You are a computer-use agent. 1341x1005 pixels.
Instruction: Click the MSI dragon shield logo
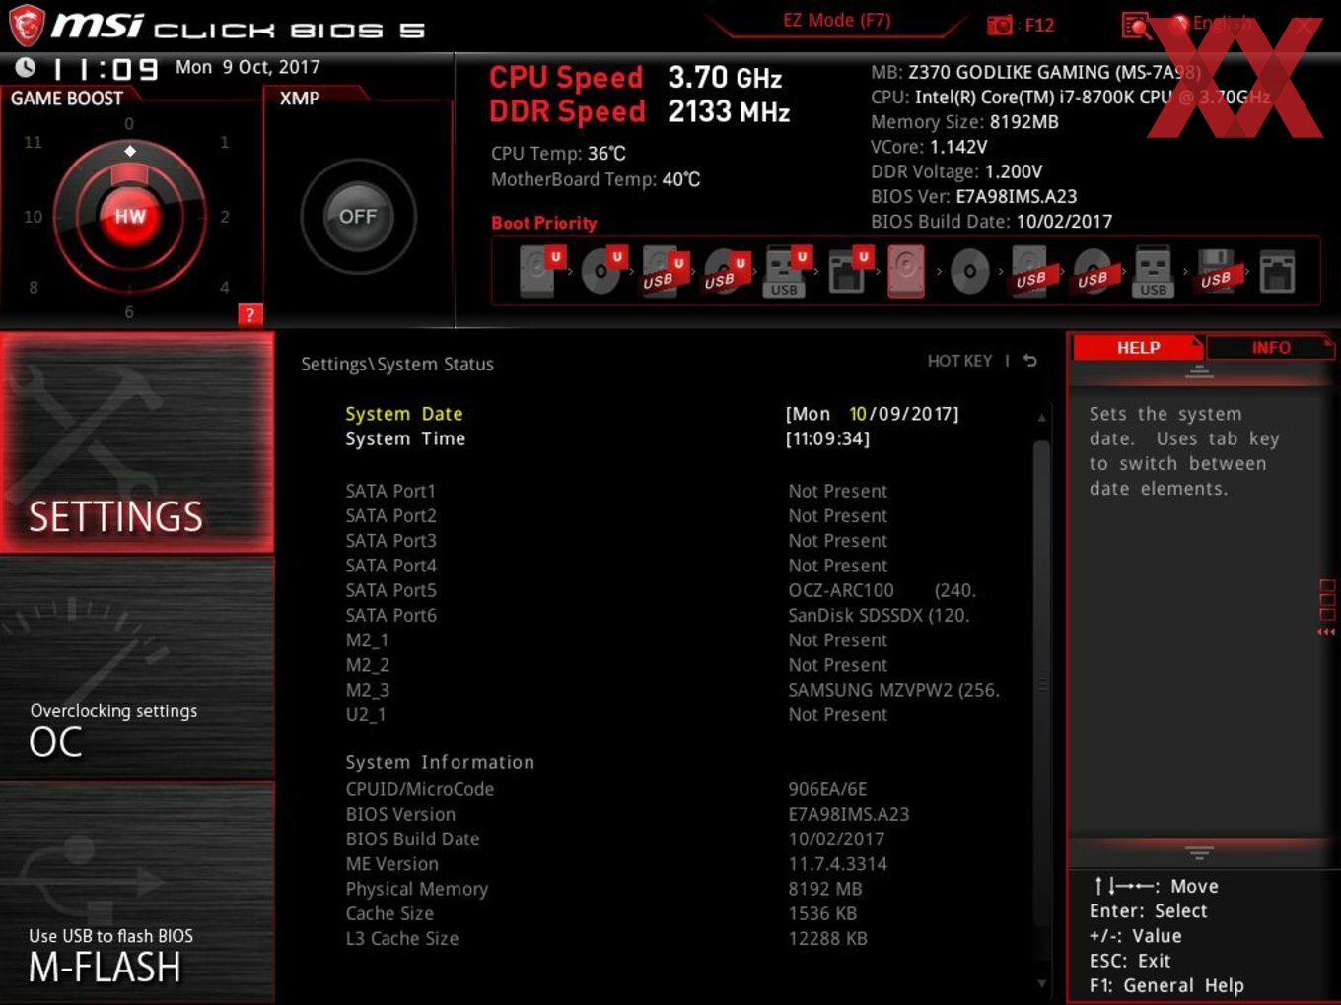[x=27, y=25]
